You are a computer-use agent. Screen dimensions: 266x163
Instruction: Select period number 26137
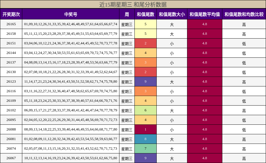tap(11, 62)
